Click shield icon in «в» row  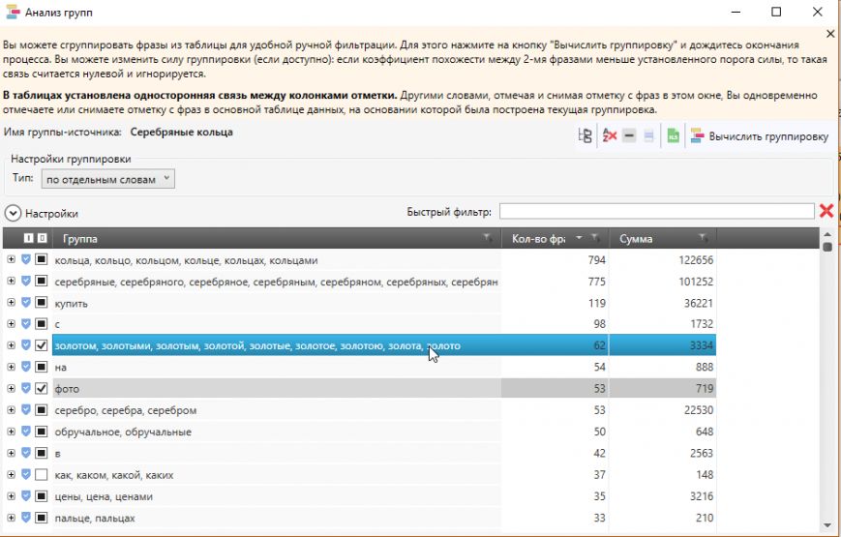26,453
